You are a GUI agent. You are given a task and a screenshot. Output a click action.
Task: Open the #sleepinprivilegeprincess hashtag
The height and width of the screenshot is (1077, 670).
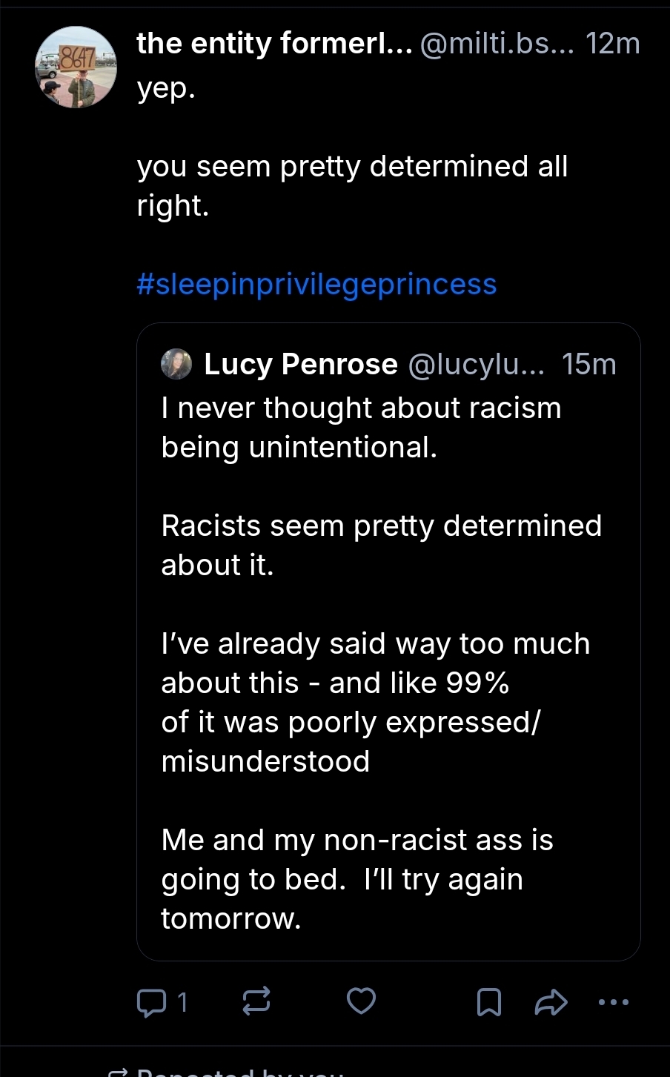[x=316, y=285]
